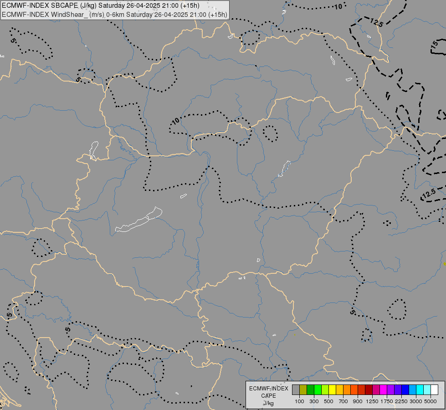Click the 300 legend value
Screen dimensions: 446x410
point(314,401)
